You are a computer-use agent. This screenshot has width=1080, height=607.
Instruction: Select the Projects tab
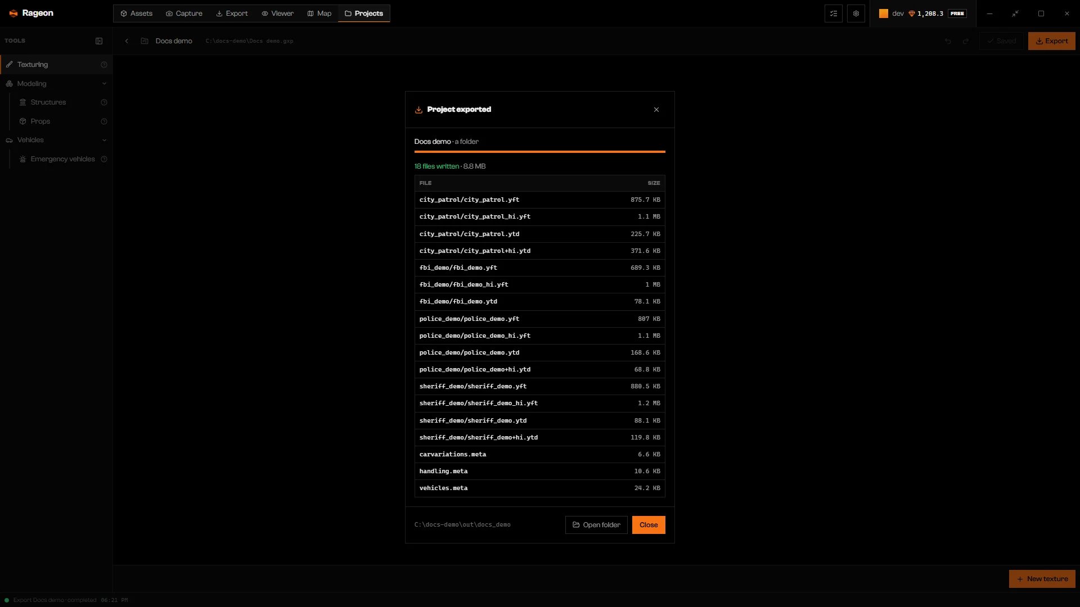[x=364, y=13]
